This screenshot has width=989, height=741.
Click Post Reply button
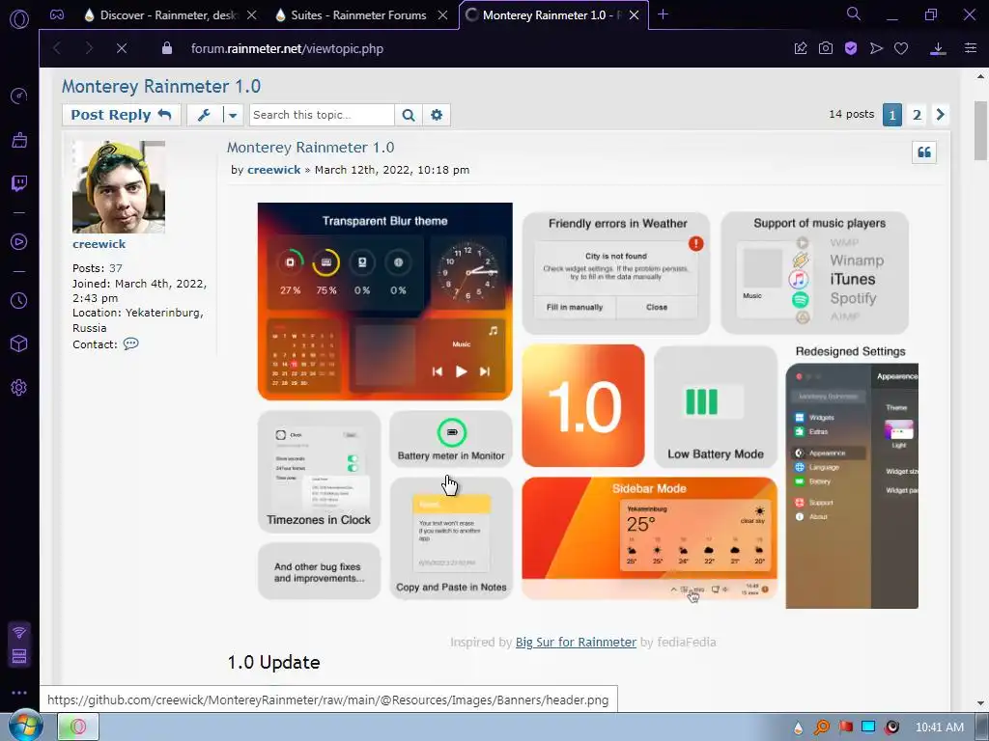coord(121,115)
